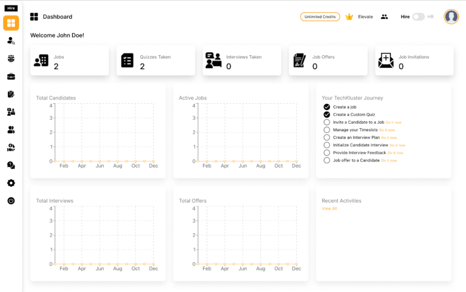Open the settings gear in sidebar
The image size is (466, 292).
pos(11,183)
